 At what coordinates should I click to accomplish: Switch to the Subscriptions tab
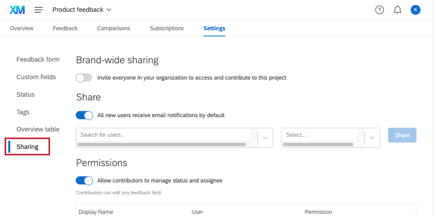(x=166, y=28)
